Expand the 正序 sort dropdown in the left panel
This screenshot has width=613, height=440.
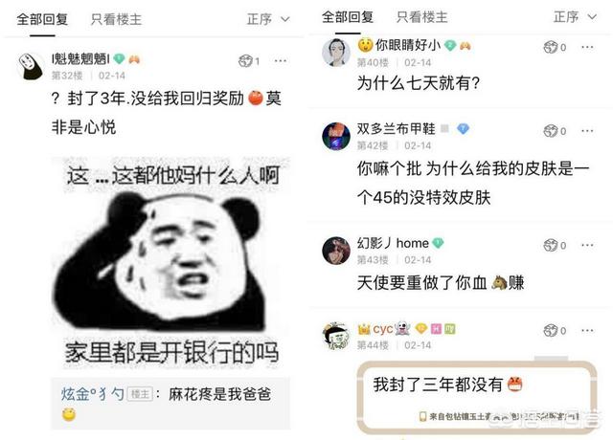pos(268,19)
